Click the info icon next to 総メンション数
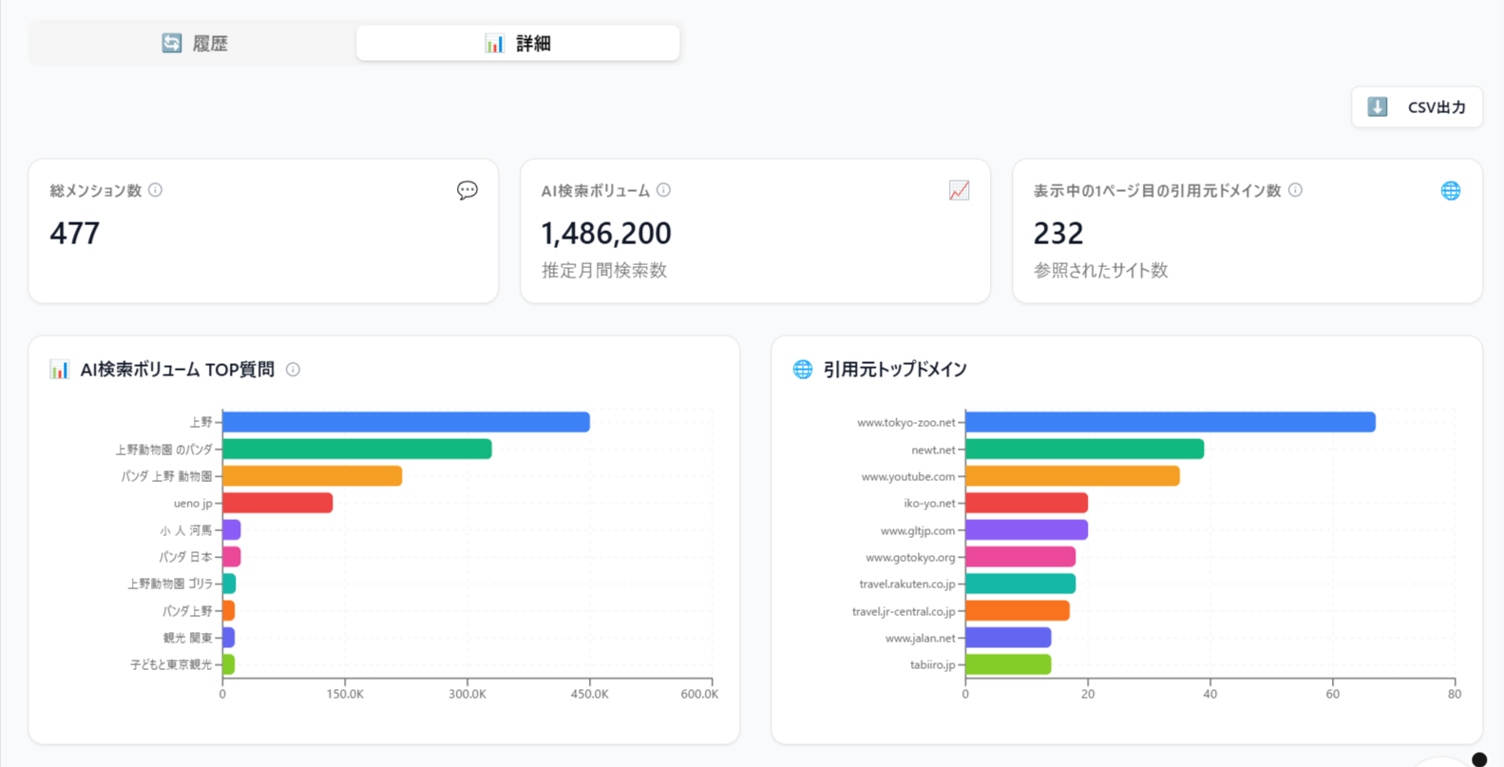Viewport: 1504px width, 767px height. 156,190
